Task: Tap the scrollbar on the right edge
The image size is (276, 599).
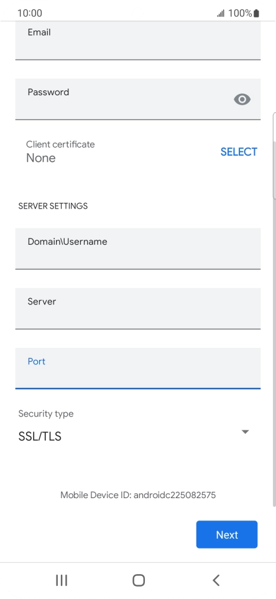Action: 274,156
